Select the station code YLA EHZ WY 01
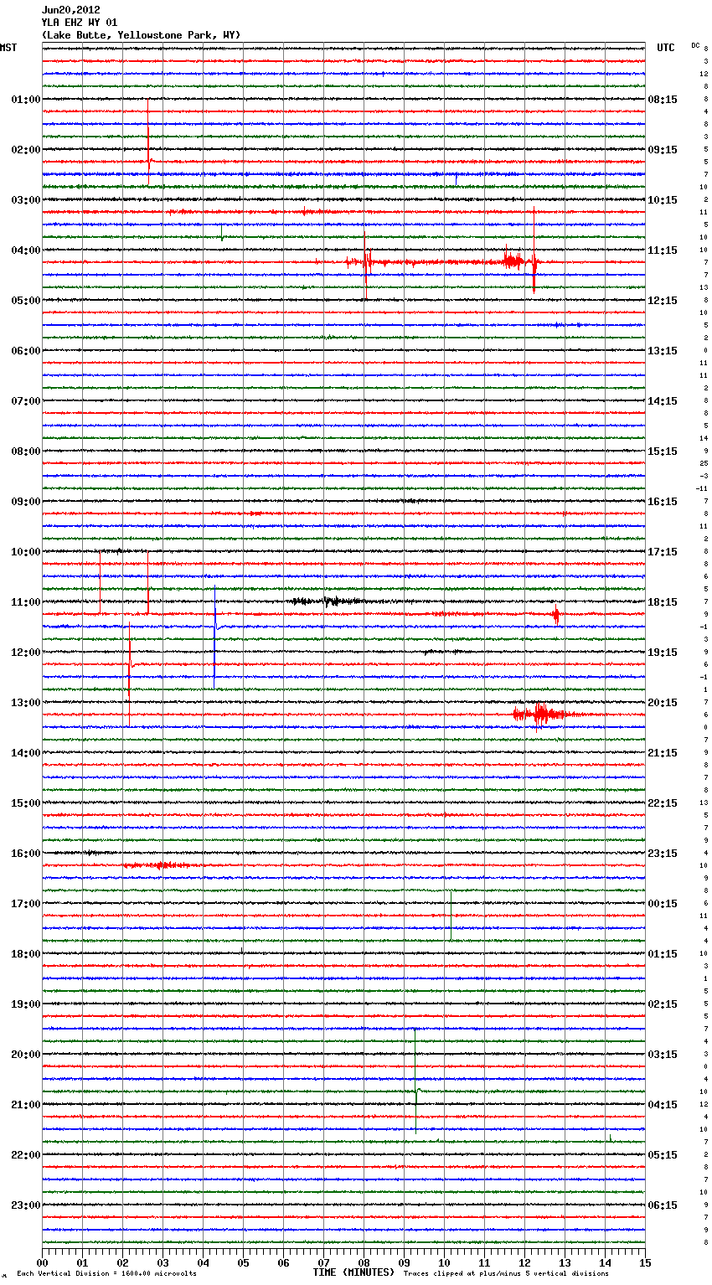Image resolution: width=712 pixels, height=1285 pixels. tap(80, 23)
